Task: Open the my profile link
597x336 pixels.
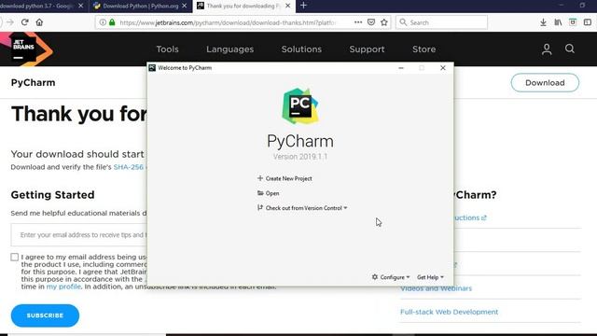Action: coord(63,287)
